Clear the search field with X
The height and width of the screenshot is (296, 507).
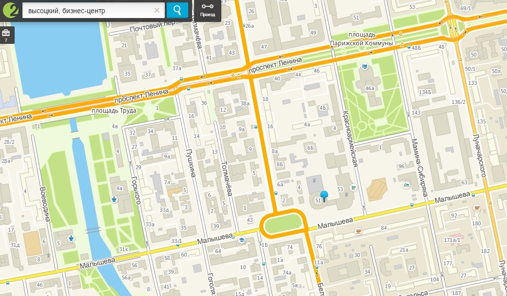click(x=157, y=10)
